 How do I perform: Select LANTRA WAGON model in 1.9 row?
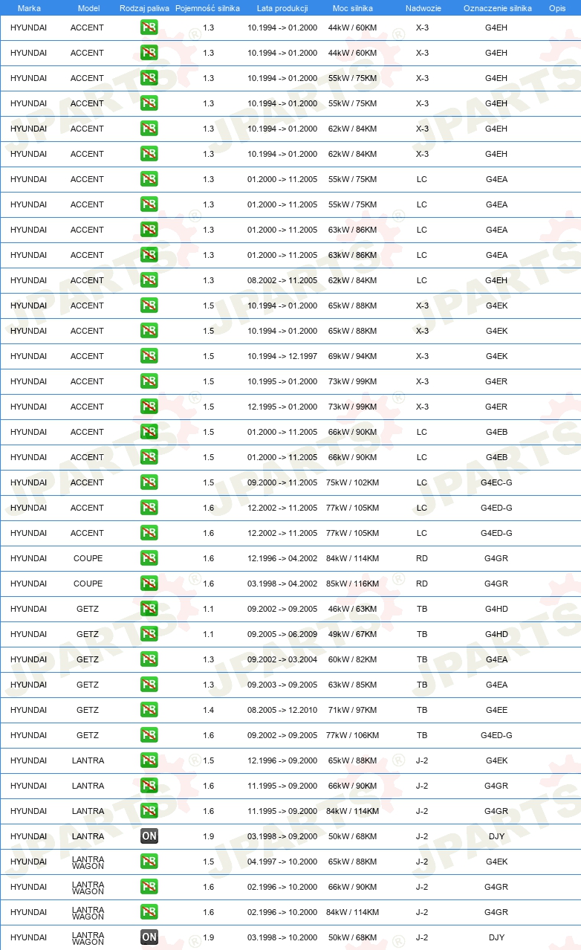88,937
